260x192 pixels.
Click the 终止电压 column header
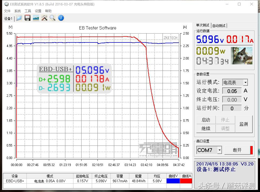[x=101, y=176]
